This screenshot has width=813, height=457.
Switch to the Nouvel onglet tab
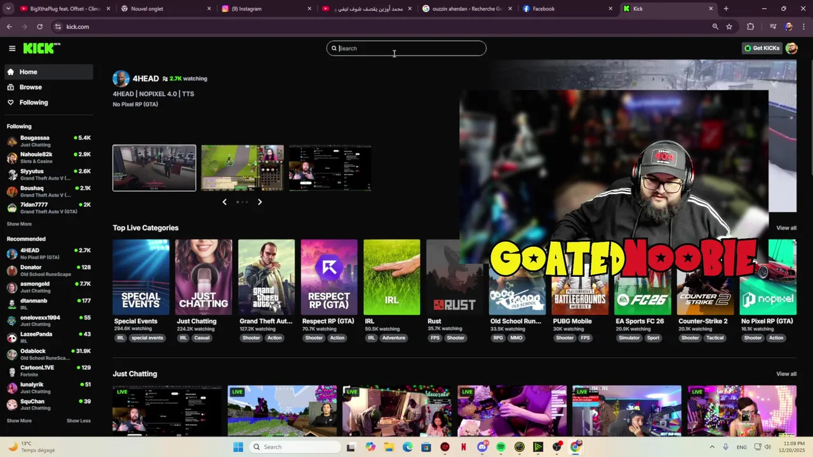[x=166, y=9]
